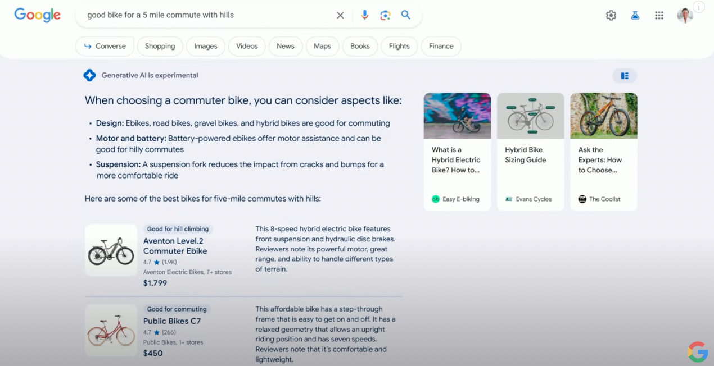
Task: Click the graffiti wall ebike thumbnail
Action: click(457, 116)
